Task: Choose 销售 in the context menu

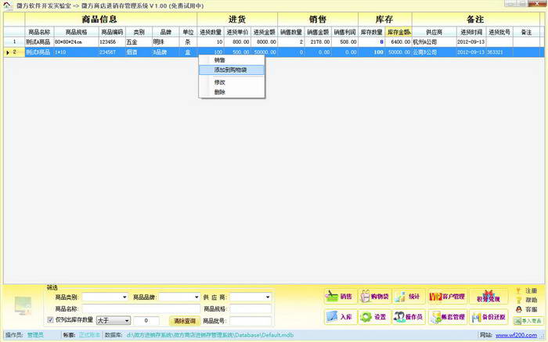Action: 232,60
